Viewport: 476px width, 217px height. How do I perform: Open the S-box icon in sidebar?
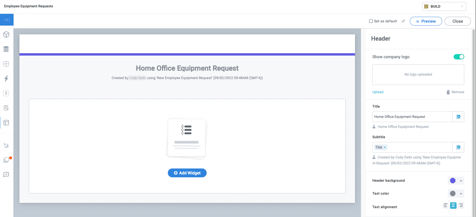[6, 93]
